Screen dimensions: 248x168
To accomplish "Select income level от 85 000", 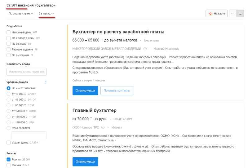I will click(x=9, y=105).
